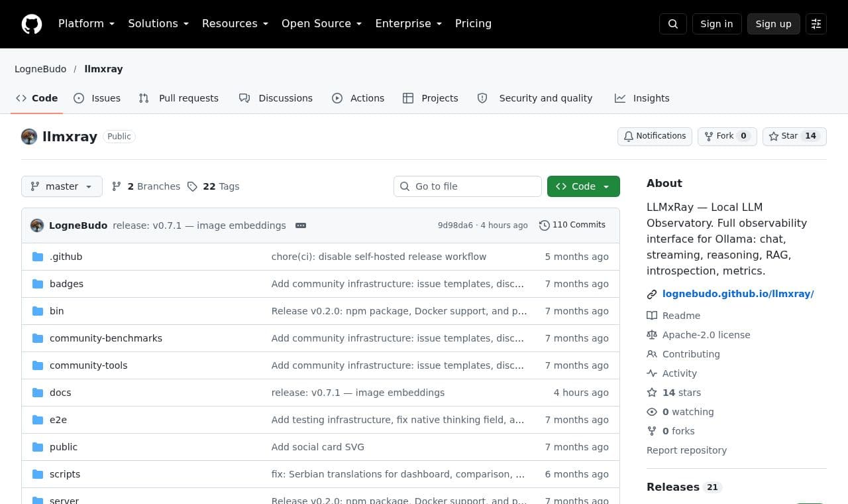This screenshot has height=504, width=848.
Task: Star the llmxray repository
Action: (794, 136)
